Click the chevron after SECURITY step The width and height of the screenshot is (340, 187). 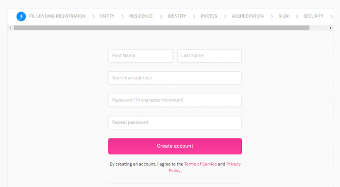click(x=331, y=16)
